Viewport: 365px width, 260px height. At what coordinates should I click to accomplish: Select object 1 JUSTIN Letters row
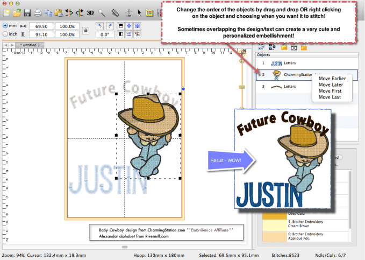307,63
